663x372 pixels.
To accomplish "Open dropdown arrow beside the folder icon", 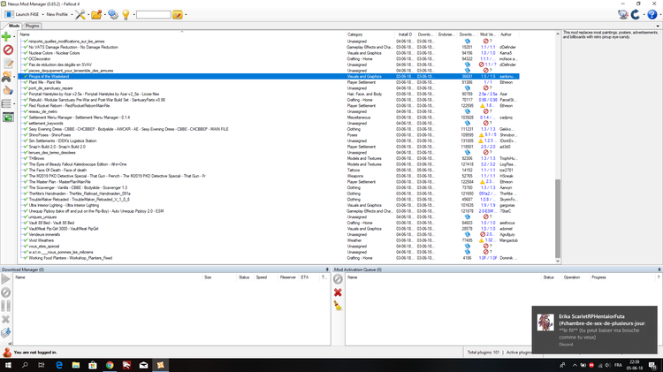I will [104, 15].
